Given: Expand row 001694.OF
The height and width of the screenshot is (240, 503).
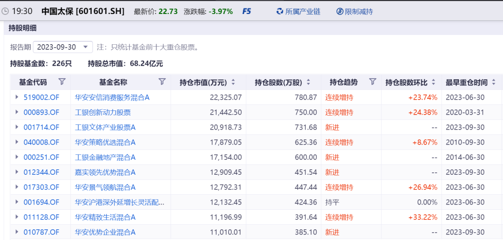Looking at the screenshot, I should [x=17, y=202].
